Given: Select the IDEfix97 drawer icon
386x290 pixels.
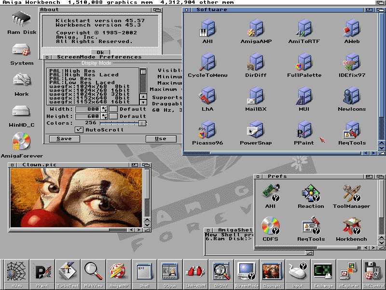Looking at the screenshot, I should tap(352, 62).
